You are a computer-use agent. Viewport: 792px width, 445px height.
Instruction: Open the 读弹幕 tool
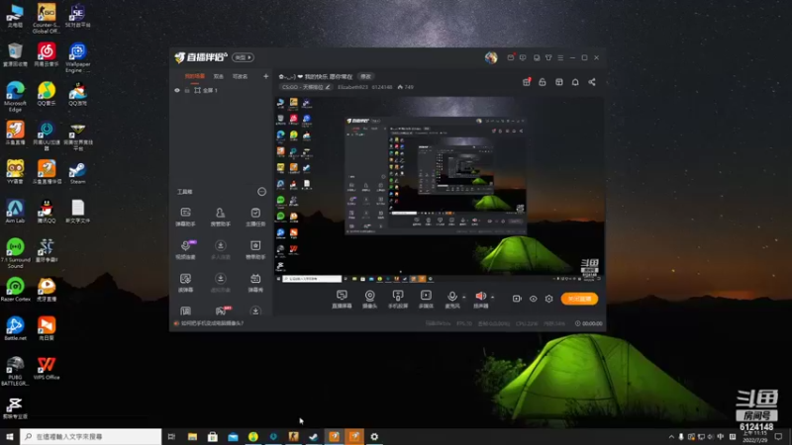[185, 283]
